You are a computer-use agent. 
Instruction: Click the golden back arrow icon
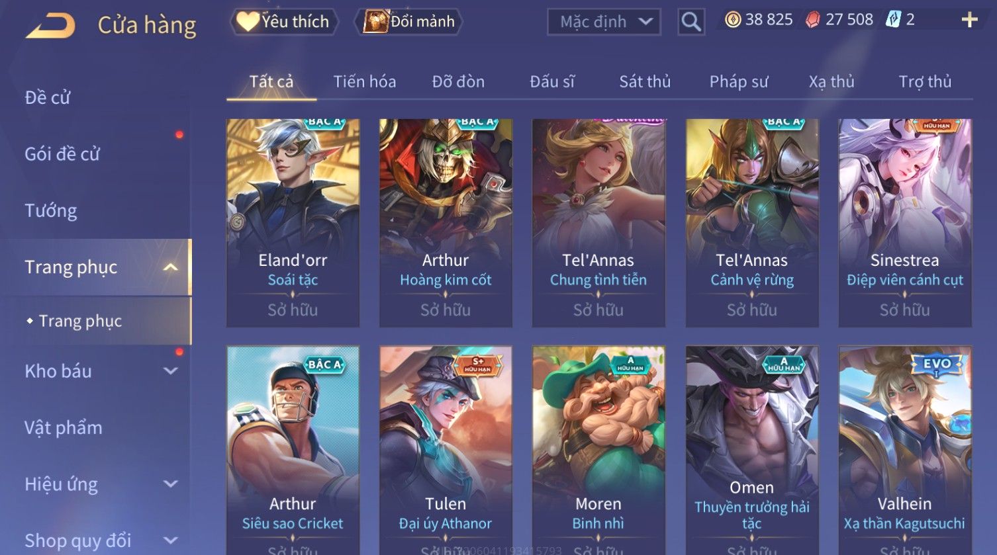50,26
